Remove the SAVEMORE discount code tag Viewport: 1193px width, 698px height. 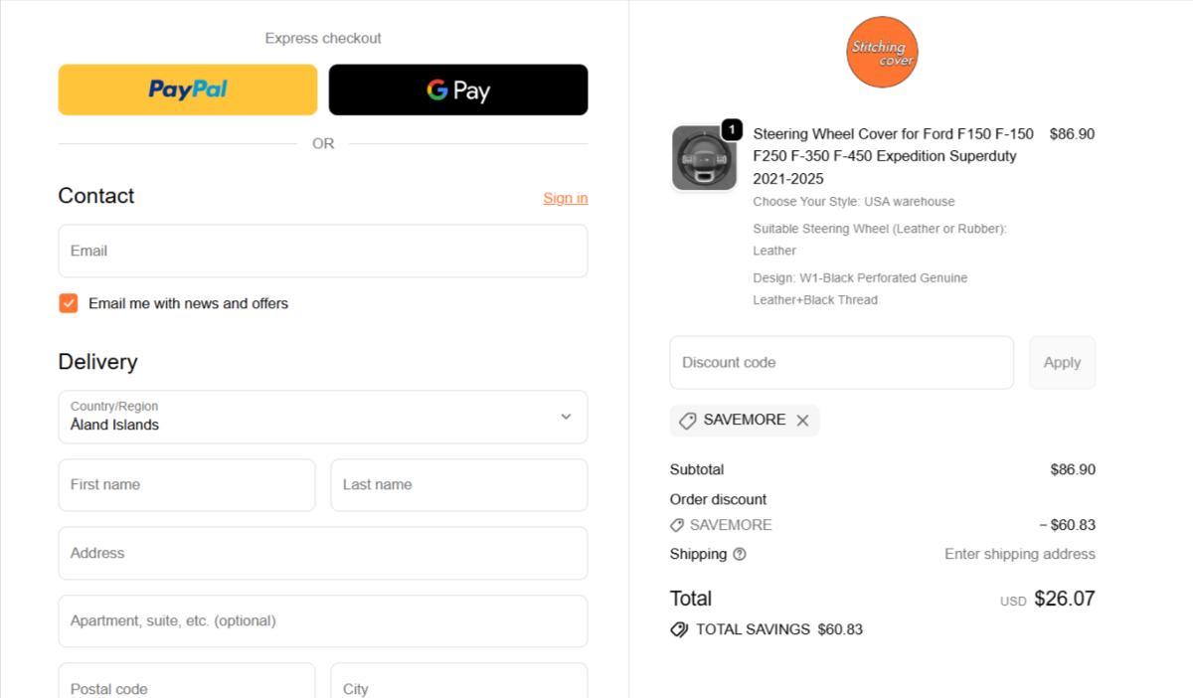click(x=802, y=421)
